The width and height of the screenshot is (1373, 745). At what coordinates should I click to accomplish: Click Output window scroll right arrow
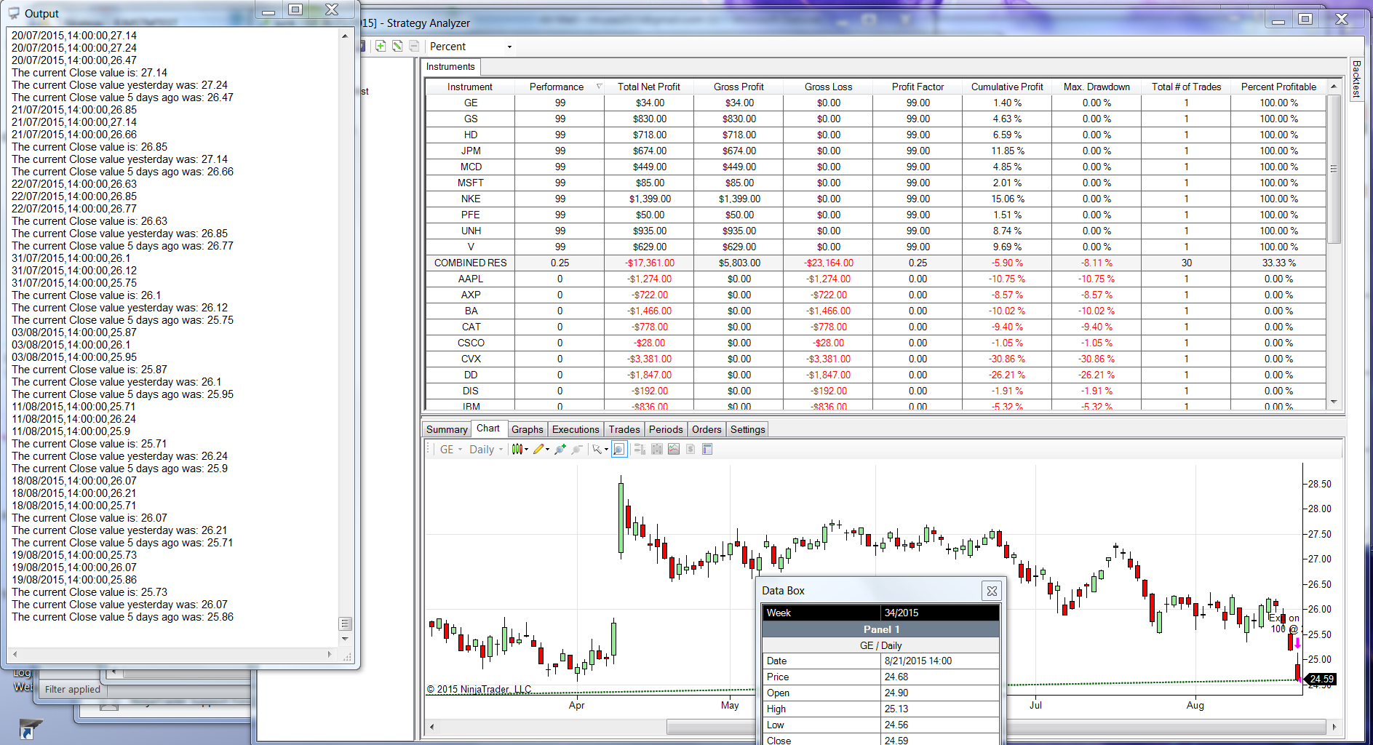330,655
